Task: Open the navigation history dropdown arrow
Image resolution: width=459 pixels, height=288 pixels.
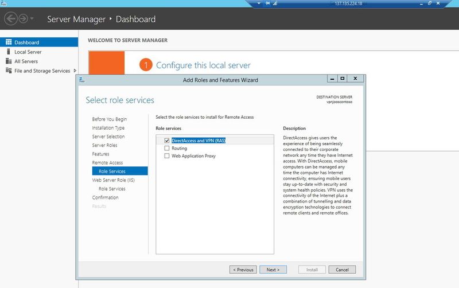Action: (x=32, y=18)
